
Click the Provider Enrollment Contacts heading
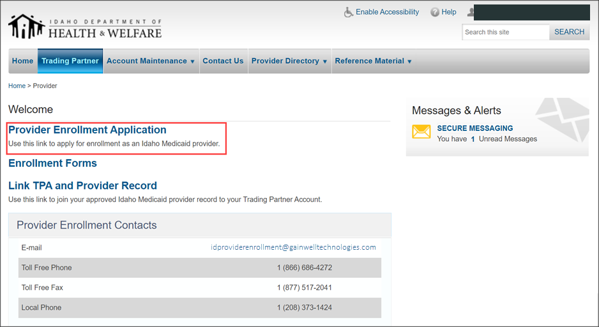pyautogui.click(x=87, y=225)
